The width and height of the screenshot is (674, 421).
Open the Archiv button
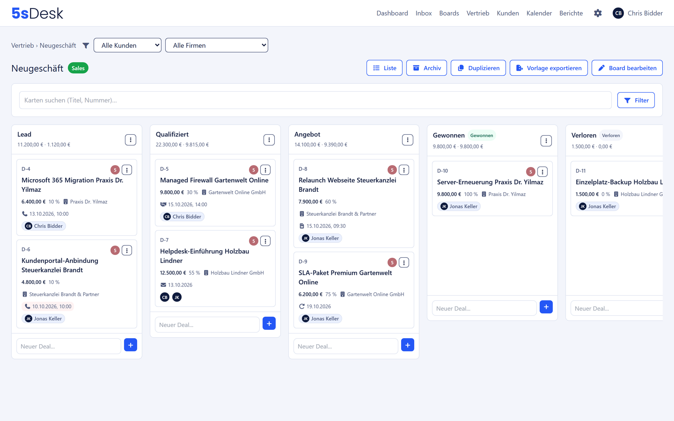point(426,68)
